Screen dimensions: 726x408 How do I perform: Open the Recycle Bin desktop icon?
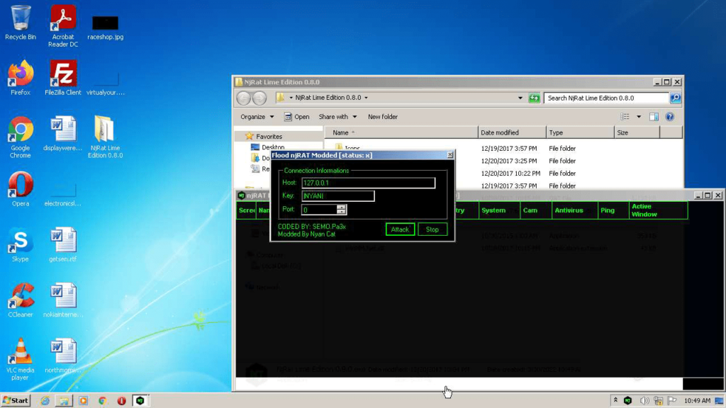pyautogui.click(x=21, y=23)
